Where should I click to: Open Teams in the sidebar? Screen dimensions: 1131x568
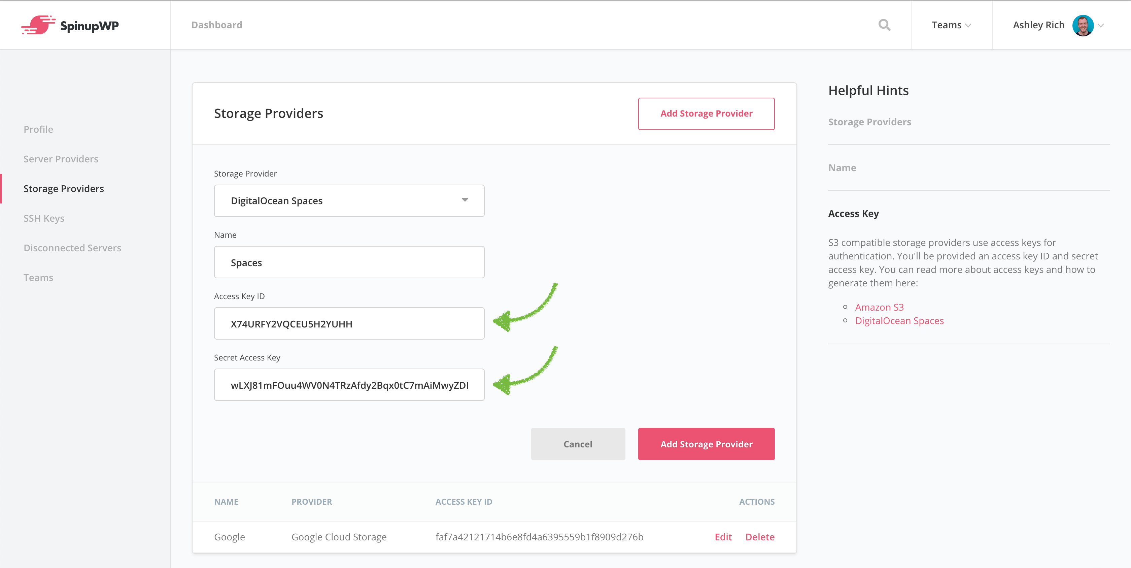pos(38,278)
